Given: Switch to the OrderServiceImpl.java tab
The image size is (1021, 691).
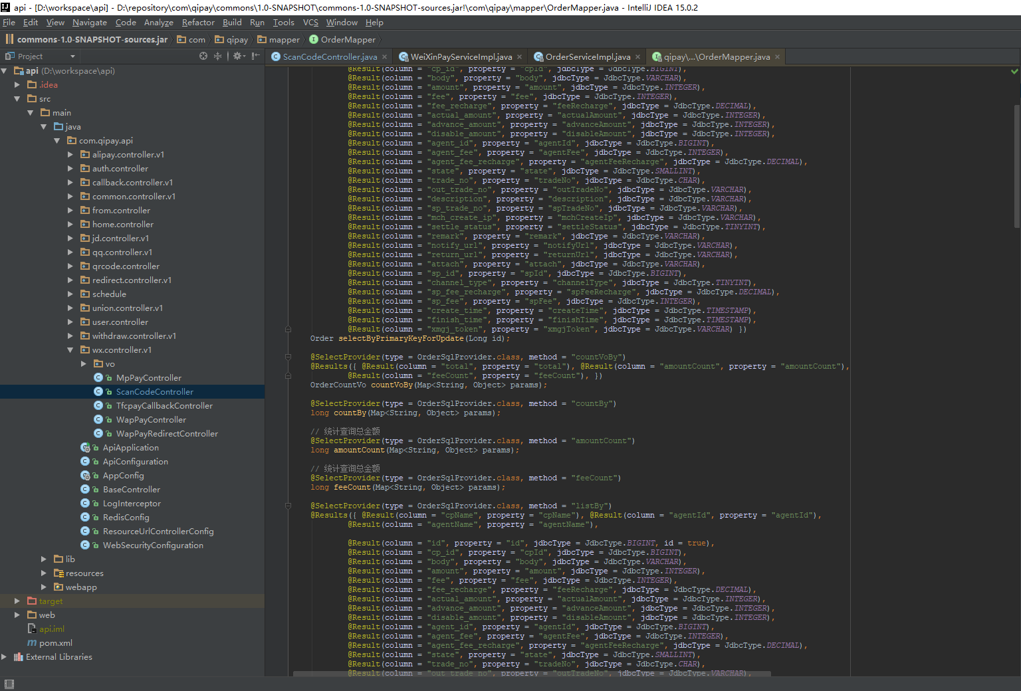Looking at the screenshot, I should pyautogui.click(x=587, y=57).
